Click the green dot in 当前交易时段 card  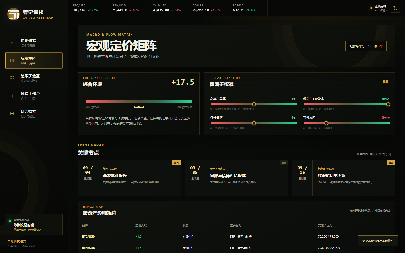[10, 221]
